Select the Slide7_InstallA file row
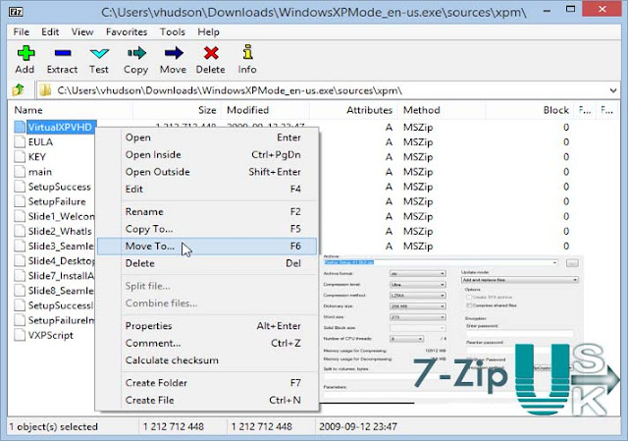Screen dimensions: 628x441 (x=61, y=276)
